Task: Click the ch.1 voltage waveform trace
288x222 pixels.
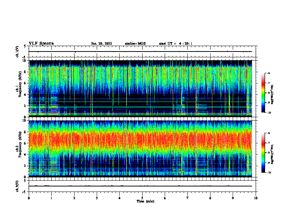Action: [x=140, y=52]
